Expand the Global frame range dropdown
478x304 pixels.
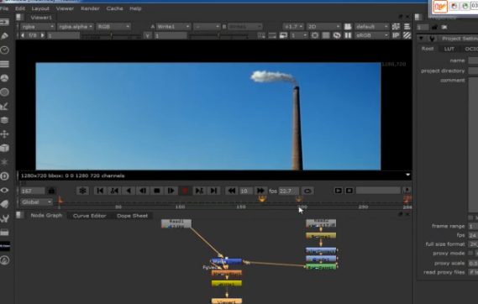coord(37,202)
